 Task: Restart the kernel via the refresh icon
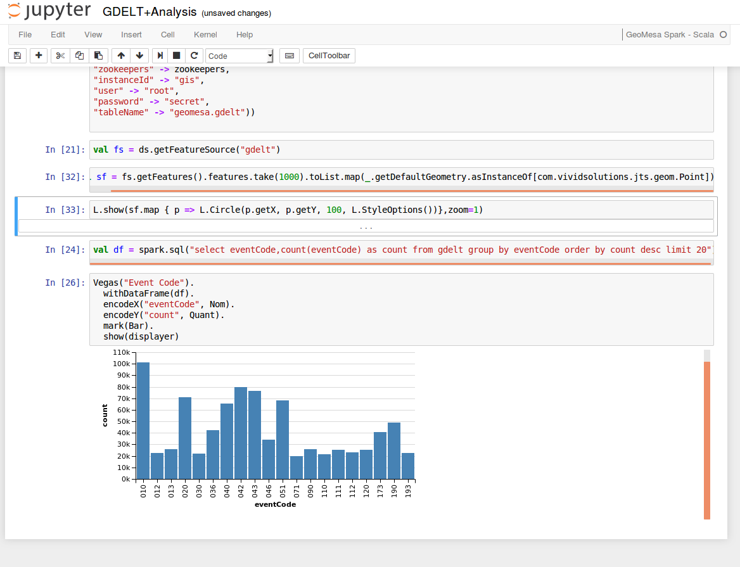point(194,56)
